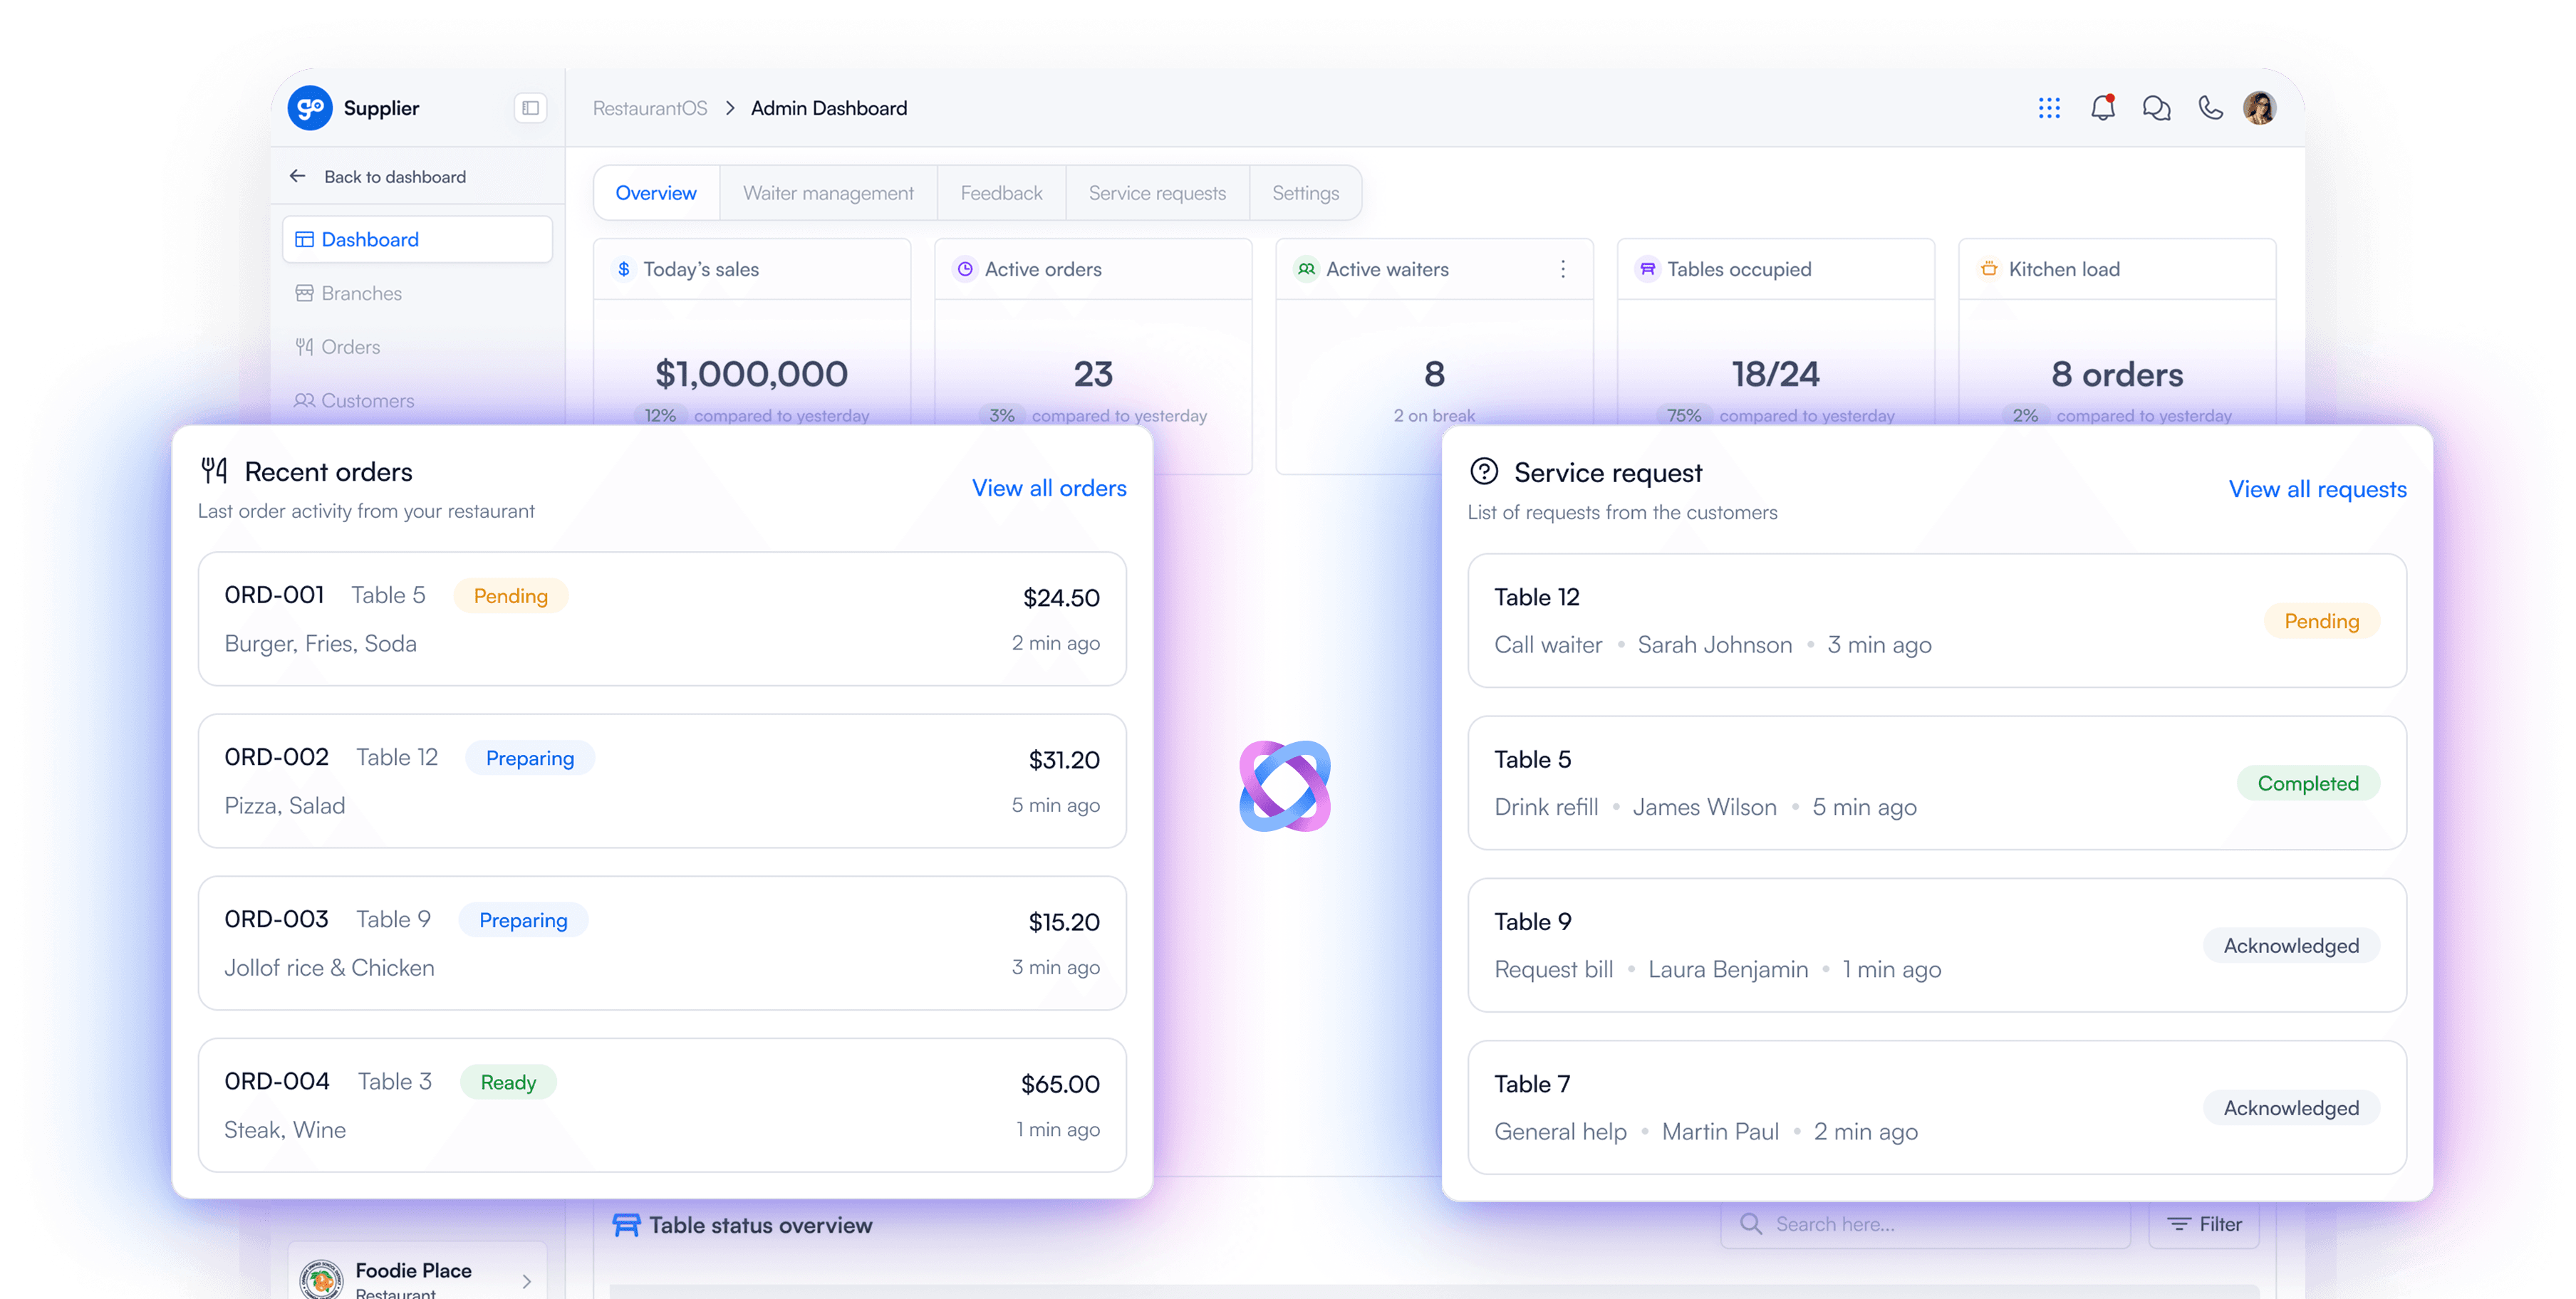Click Admin Dashboard breadcrumb

click(x=829, y=108)
